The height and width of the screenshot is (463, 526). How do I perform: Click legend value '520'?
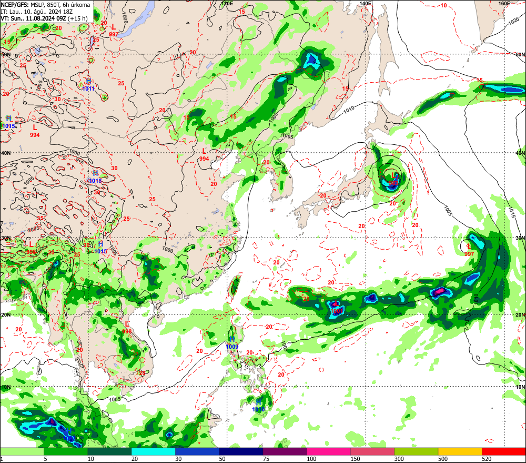coord(487,459)
